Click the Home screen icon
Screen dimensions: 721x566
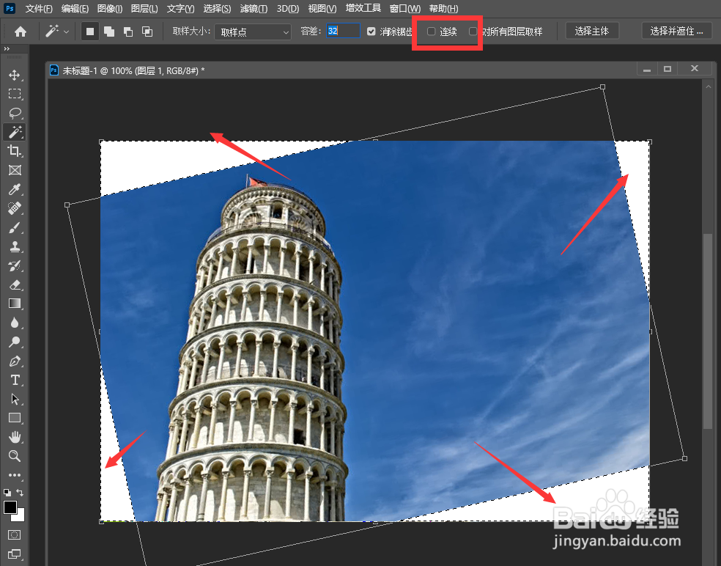coord(20,31)
